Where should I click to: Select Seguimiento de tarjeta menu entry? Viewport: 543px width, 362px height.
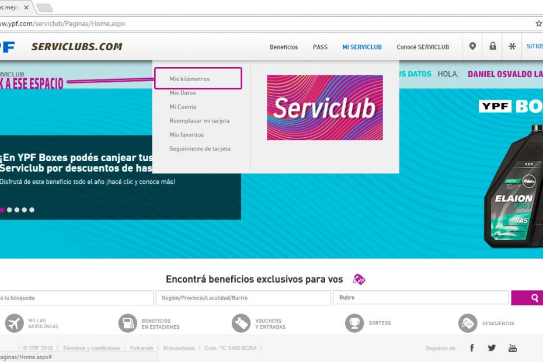pyautogui.click(x=200, y=149)
